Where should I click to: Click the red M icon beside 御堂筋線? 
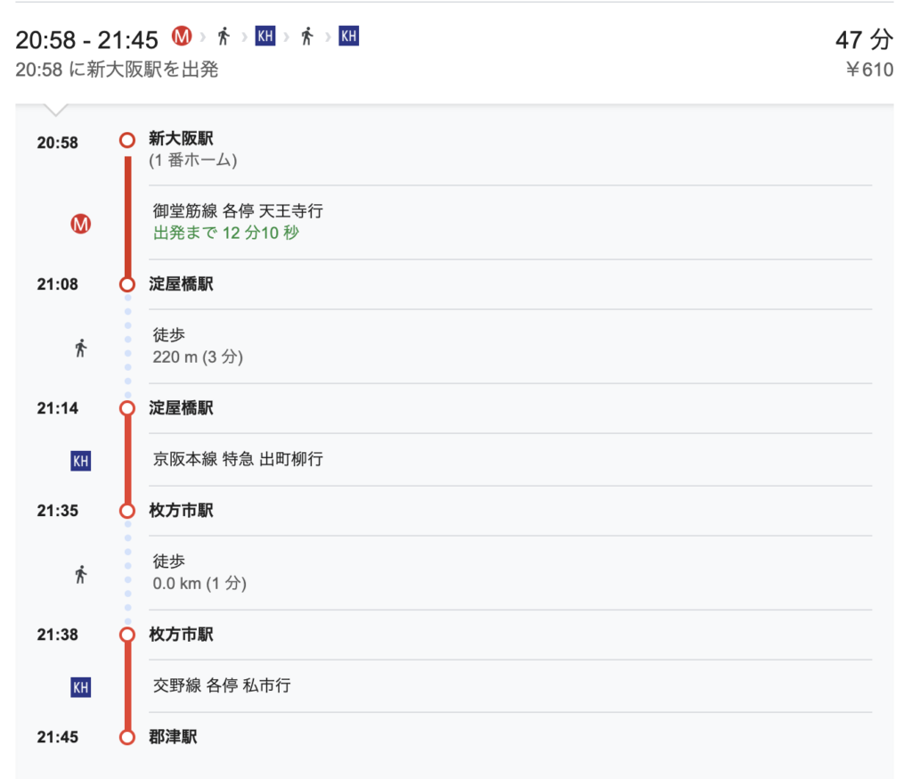(x=81, y=225)
